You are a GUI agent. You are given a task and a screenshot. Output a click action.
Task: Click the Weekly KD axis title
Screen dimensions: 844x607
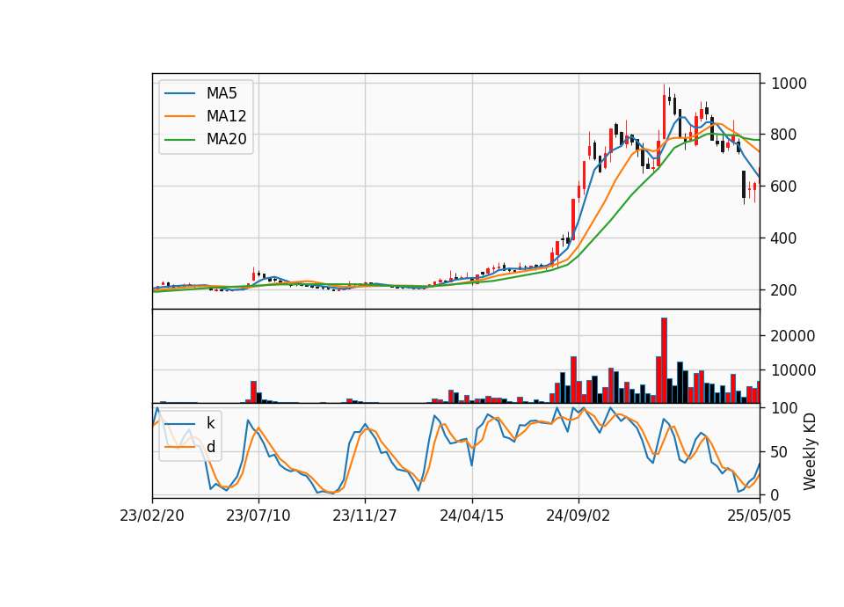[x=810, y=451]
